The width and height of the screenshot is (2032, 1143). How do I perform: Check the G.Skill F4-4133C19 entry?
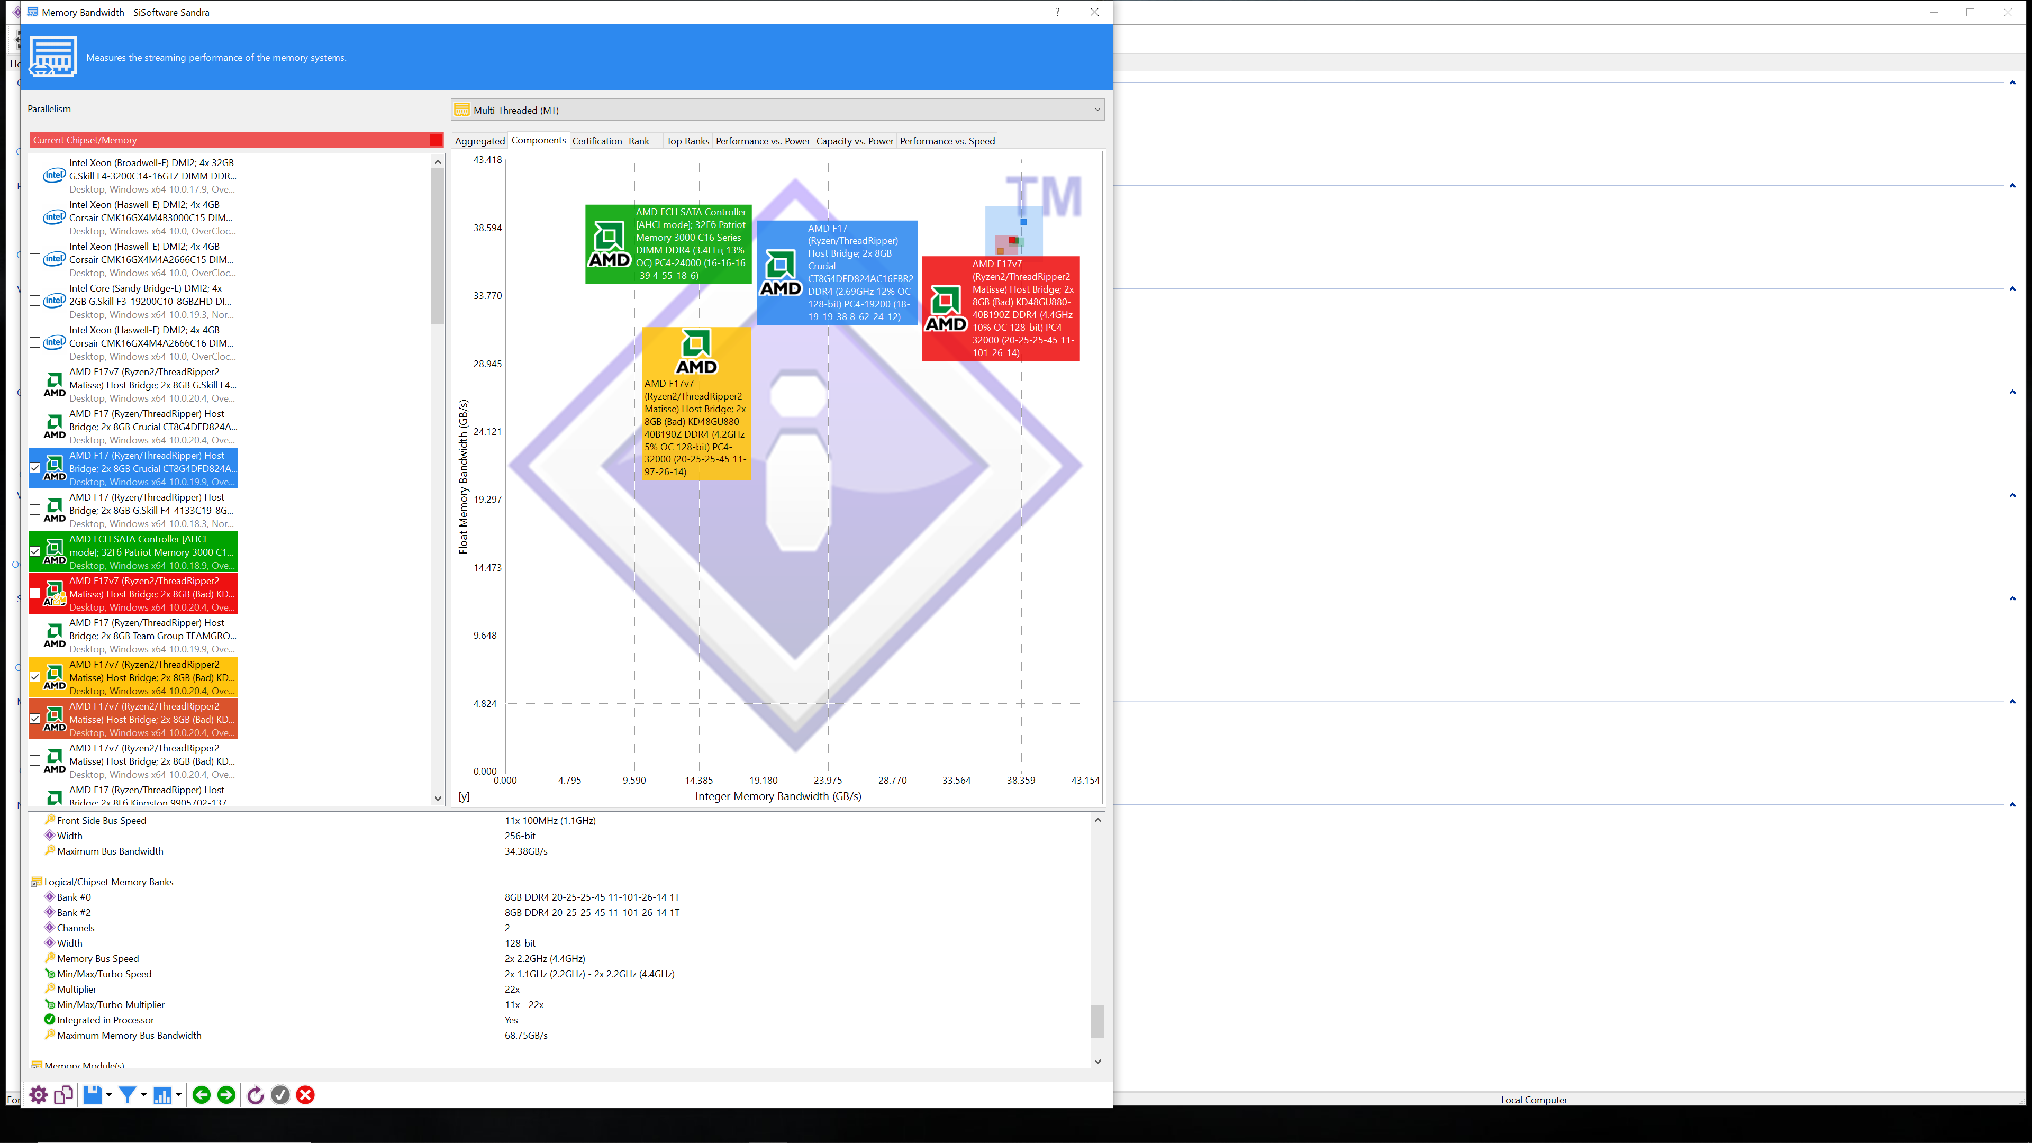(35, 510)
